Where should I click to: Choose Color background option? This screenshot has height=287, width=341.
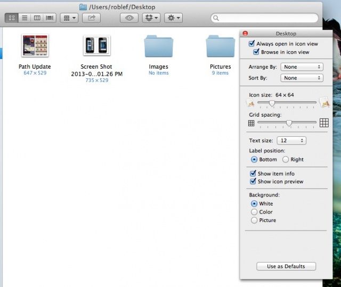[254, 212]
